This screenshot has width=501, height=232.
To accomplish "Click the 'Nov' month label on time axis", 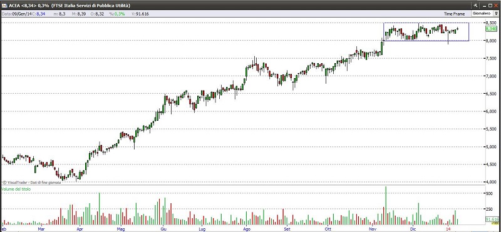I will (x=372, y=229).
